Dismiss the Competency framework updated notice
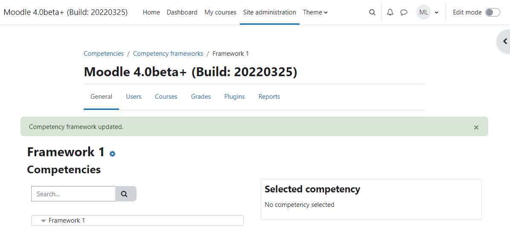 [x=476, y=127]
